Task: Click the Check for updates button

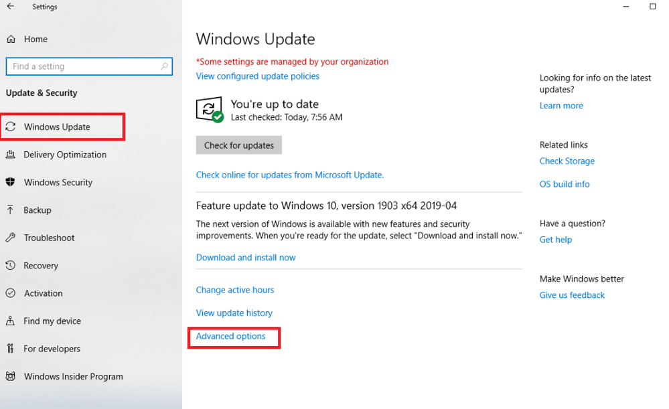Action: (239, 145)
